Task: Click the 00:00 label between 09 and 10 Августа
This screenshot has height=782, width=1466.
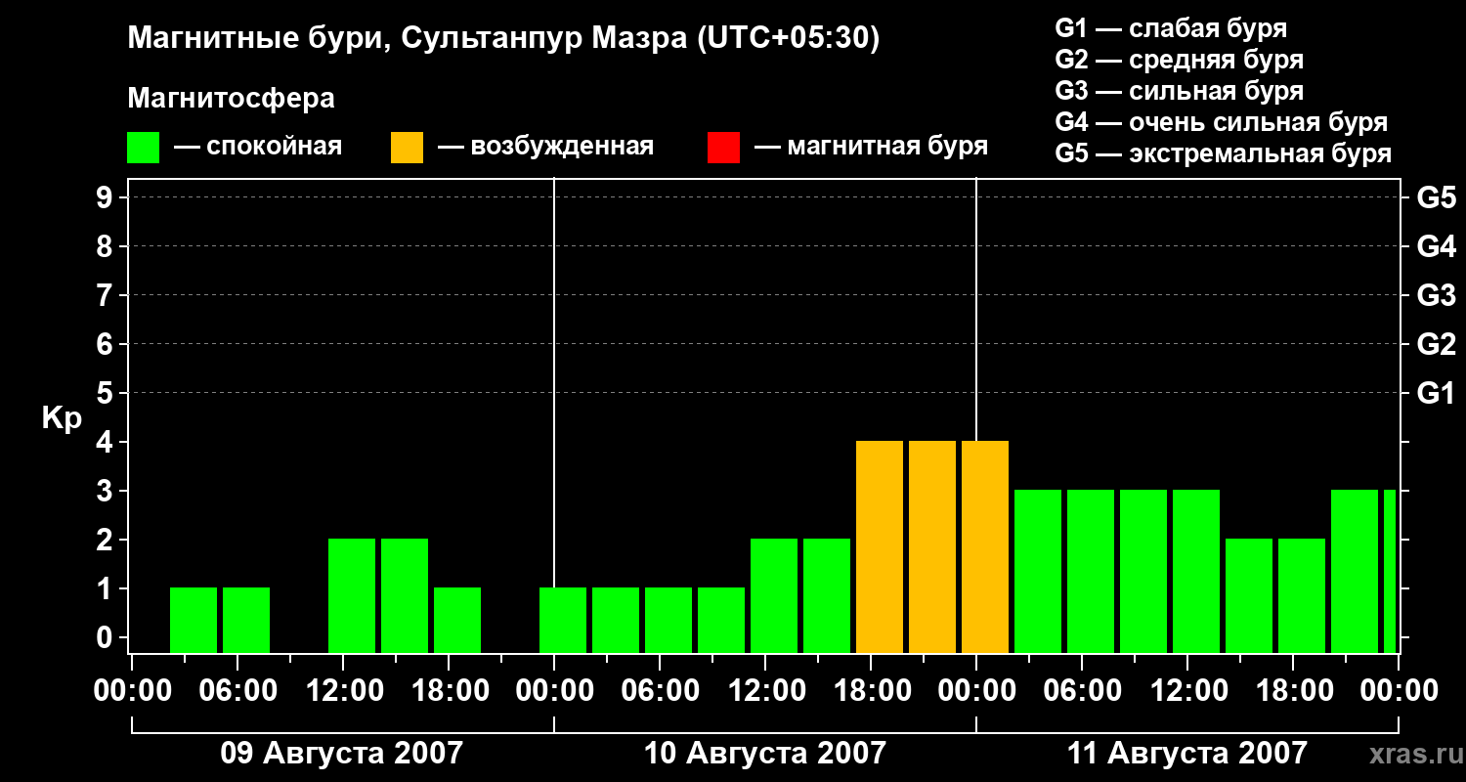Action: point(554,691)
